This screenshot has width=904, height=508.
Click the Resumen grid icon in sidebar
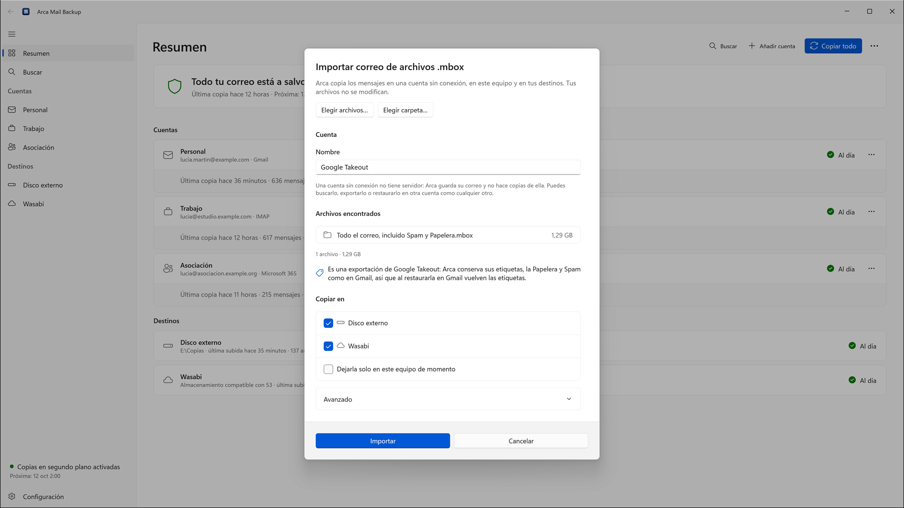point(12,53)
